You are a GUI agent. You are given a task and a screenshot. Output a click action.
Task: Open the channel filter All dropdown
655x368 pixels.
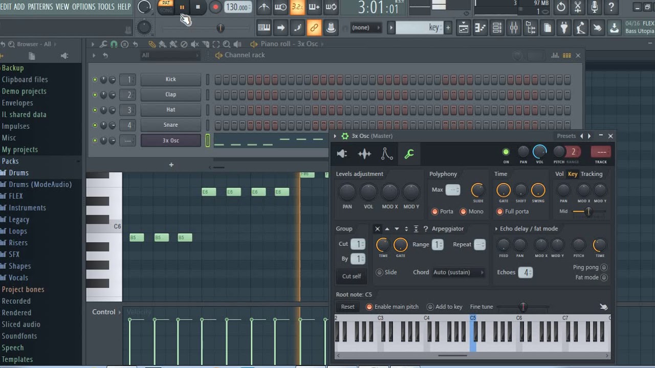pyautogui.click(x=170, y=55)
